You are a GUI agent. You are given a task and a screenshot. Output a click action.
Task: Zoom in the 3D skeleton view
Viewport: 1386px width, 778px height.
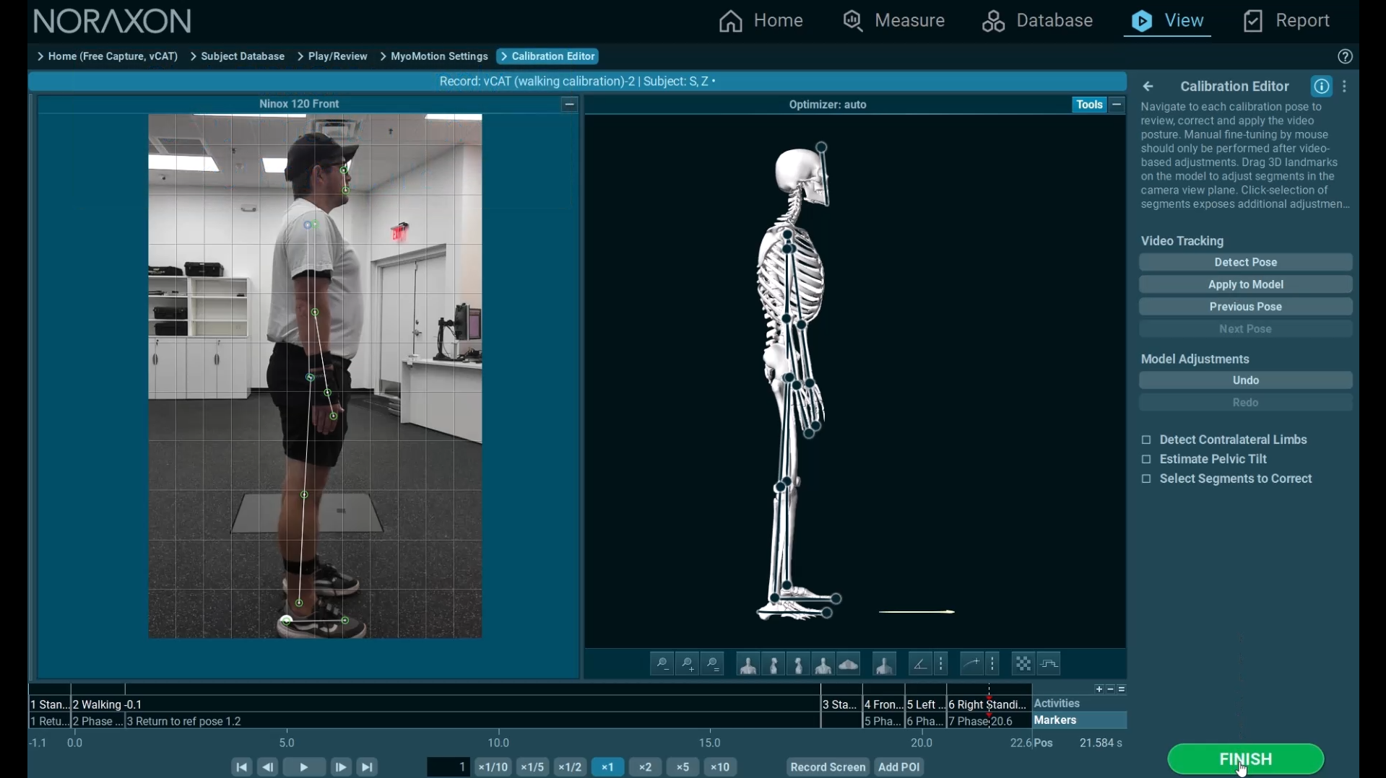(x=688, y=664)
